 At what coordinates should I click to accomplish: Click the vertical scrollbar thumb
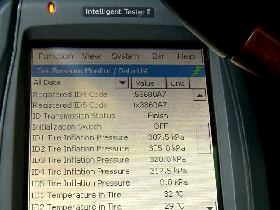[x=204, y=138]
